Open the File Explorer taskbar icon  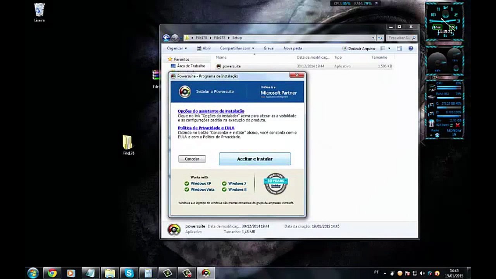(x=110, y=273)
